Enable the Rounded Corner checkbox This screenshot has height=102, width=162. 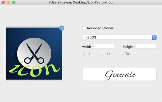coord(84,28)
